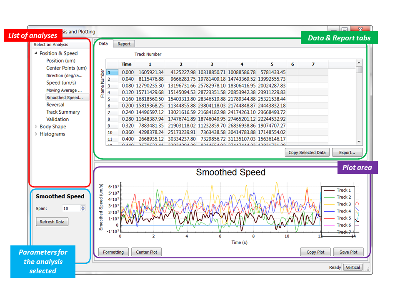The image size is (400, 300).
Task: Open the Histograms category
Action: click(52, 134)
